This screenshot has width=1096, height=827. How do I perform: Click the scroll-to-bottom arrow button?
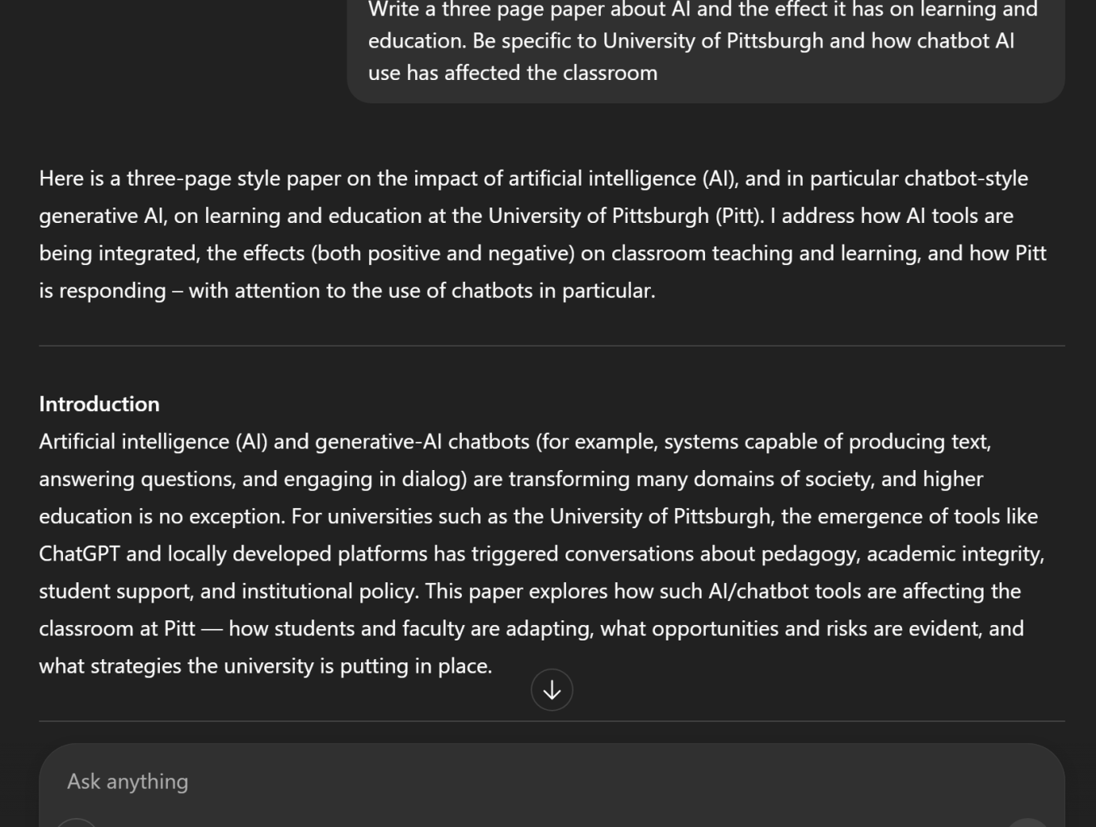552,691
